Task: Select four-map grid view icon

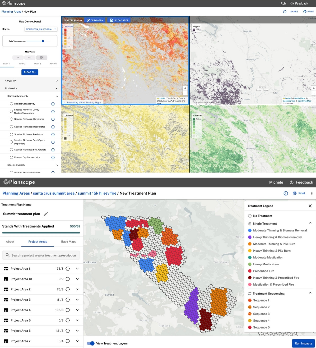Action: 42,57
